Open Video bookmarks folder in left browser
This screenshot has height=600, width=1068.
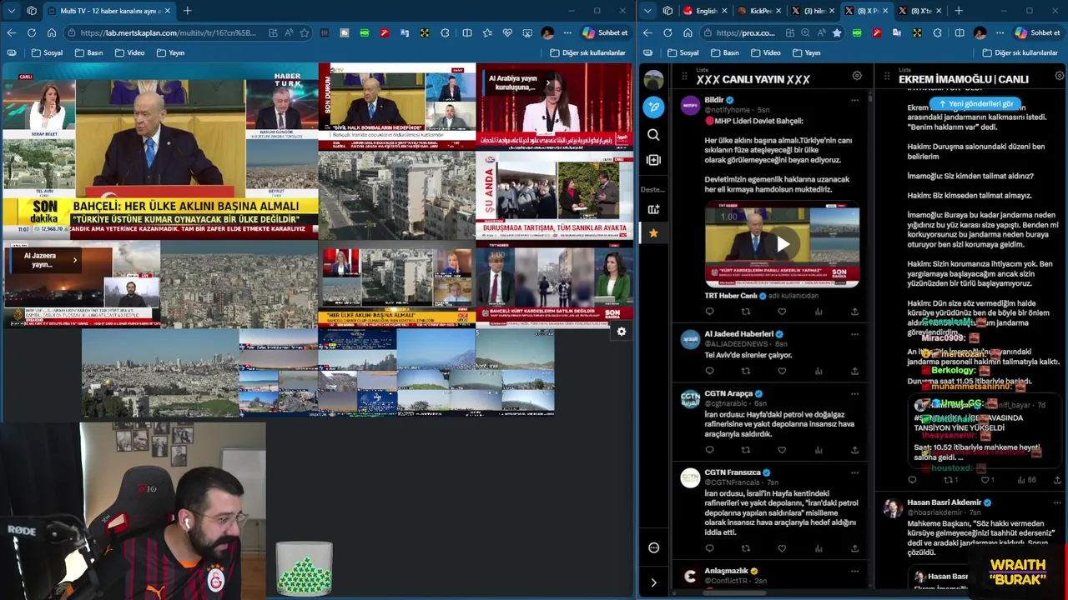click(128, 52)
